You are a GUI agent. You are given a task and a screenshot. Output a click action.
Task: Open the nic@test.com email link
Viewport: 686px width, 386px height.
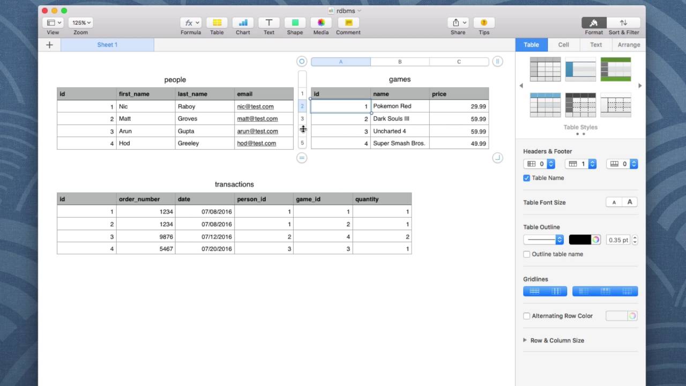[255, 107]
